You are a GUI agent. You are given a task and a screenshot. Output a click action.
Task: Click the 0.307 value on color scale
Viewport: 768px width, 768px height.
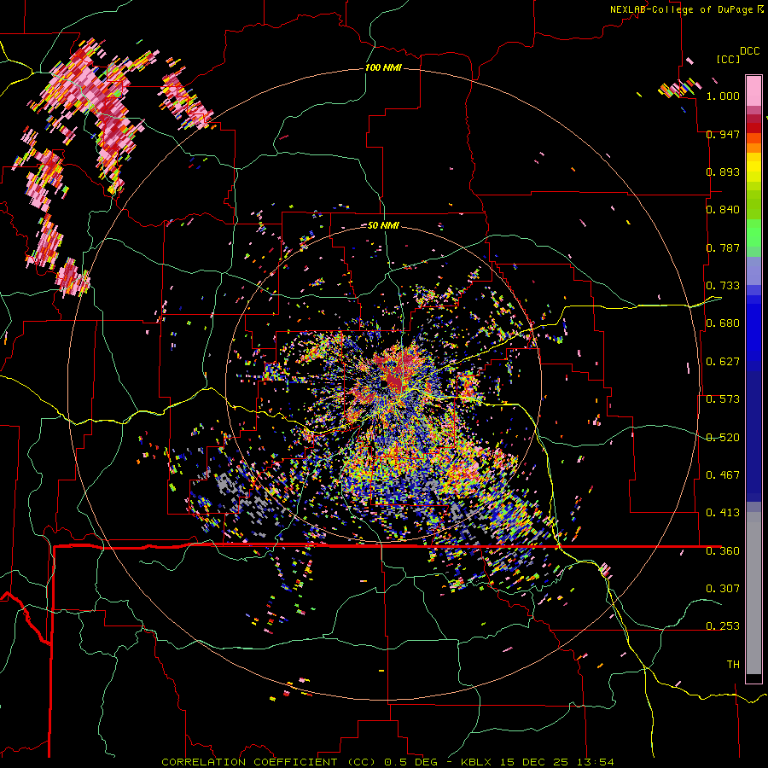(723, 588)
